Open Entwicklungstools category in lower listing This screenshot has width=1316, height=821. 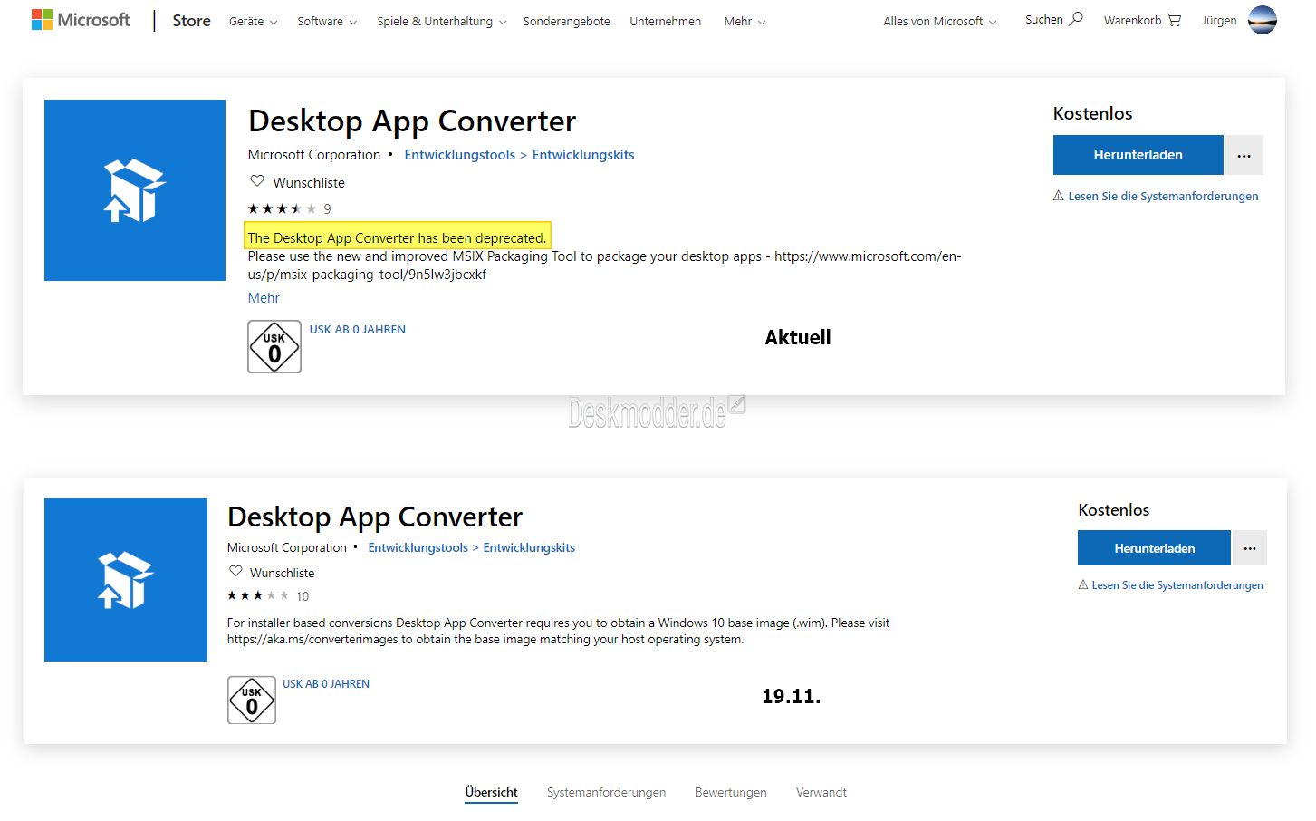coord(418,547)
